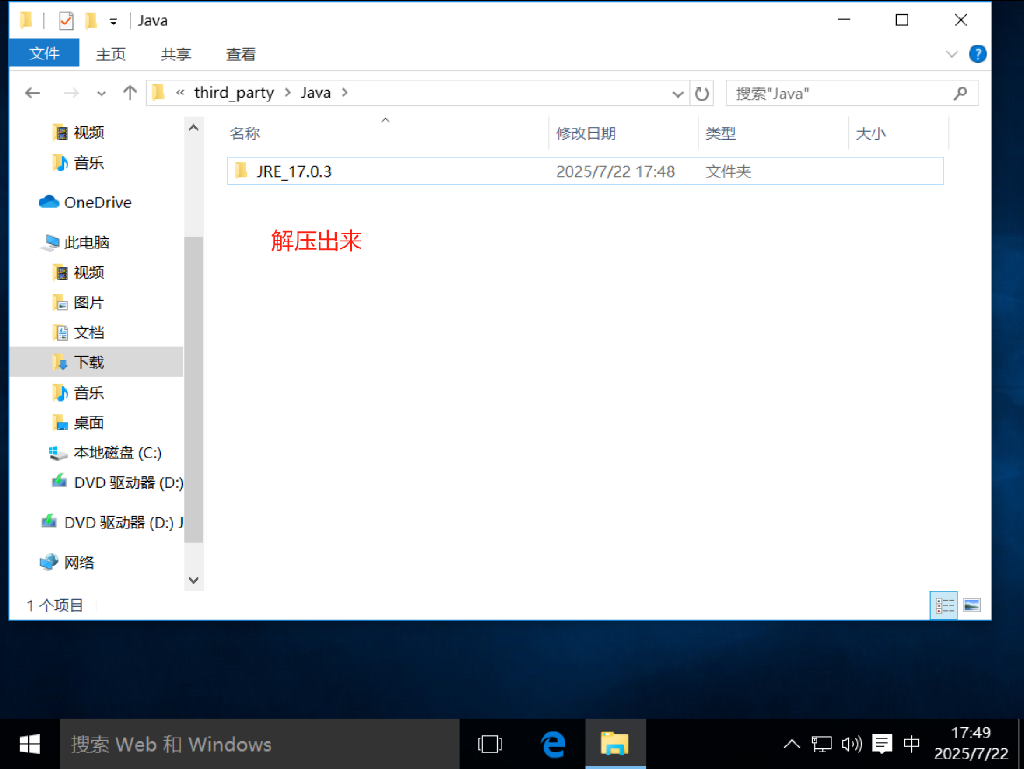Click the quick access new folder icon
The width and height of the screenshot is (1024, 769).
coord(91,21)
